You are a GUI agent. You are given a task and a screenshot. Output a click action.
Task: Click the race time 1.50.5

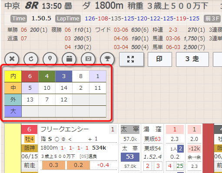[41, 18]
